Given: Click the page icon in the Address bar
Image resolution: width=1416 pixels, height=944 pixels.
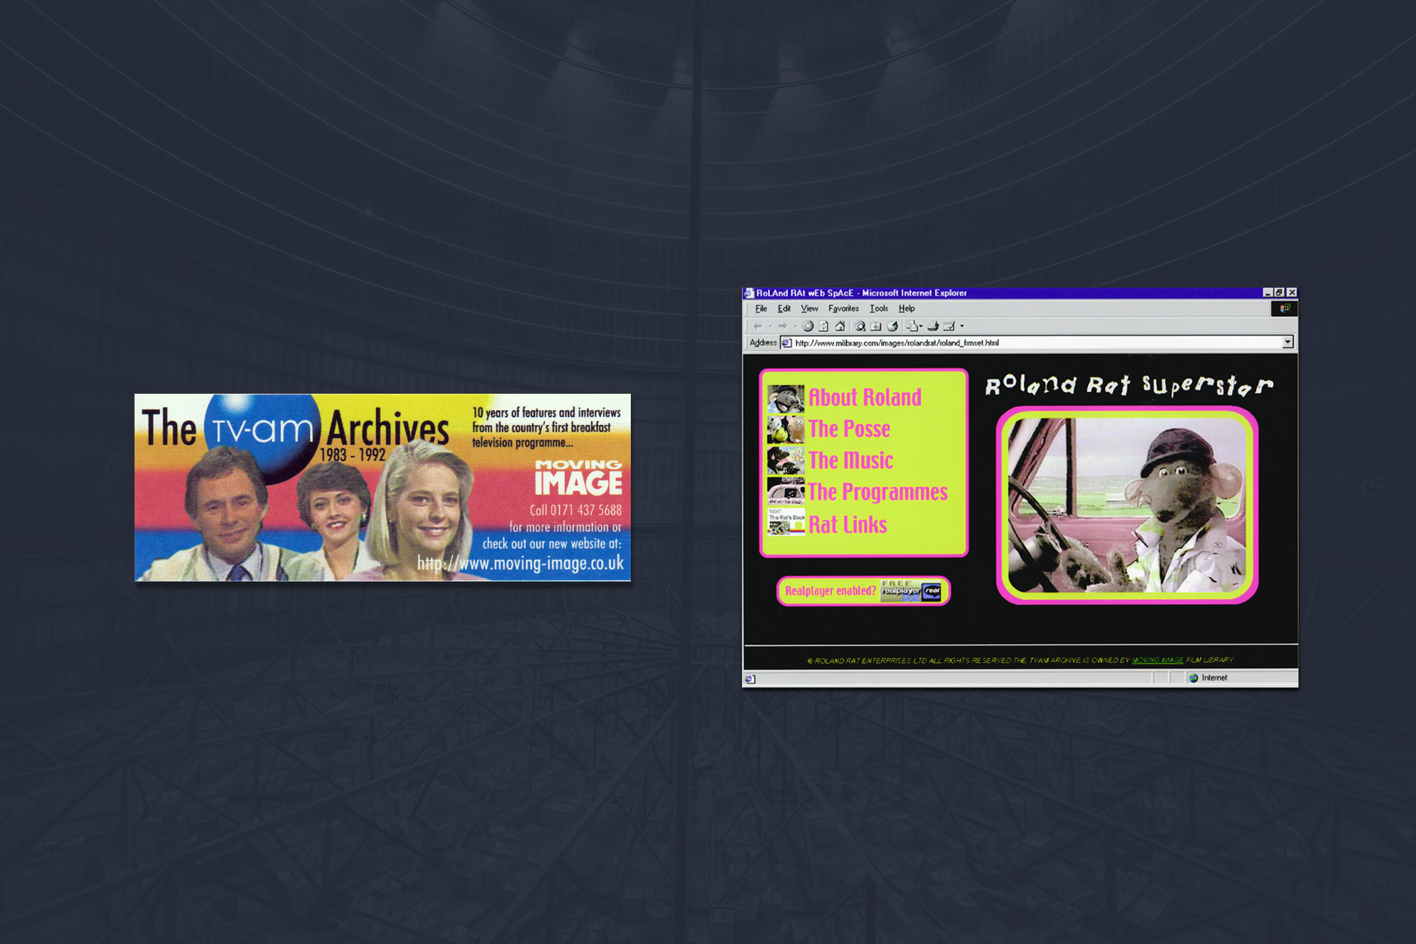Looking at the screenshot, I should [x=787, y=343].
